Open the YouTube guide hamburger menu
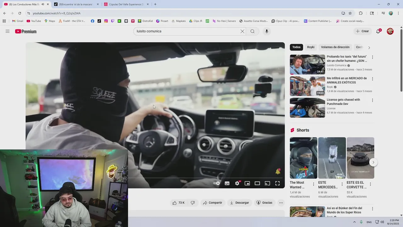 point(8,31)
